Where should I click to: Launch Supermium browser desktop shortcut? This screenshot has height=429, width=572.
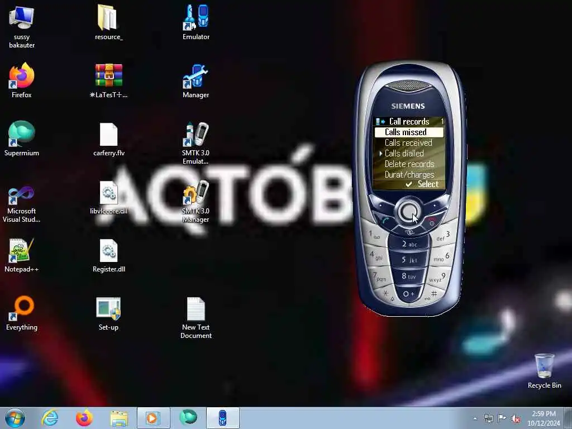click(22, 139)
